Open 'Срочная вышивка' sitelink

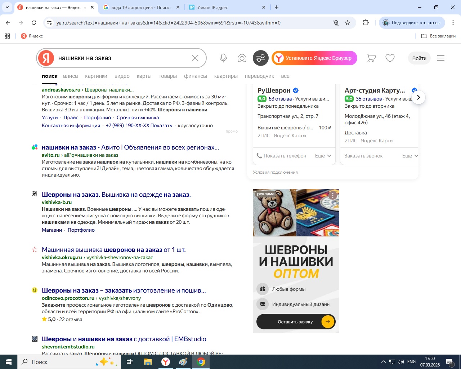(x=138, y=117)
